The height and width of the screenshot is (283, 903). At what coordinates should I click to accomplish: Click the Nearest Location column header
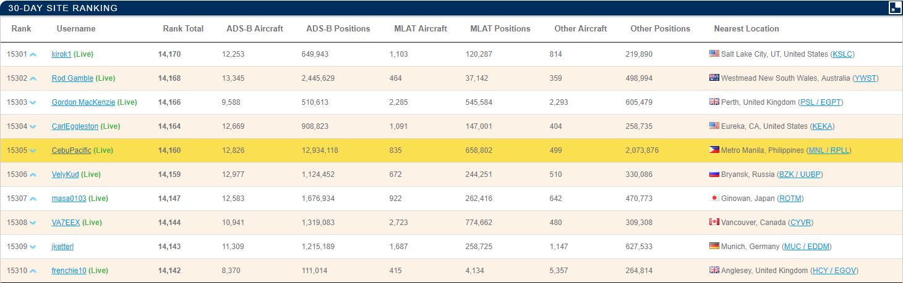click(x=746, y=28)
